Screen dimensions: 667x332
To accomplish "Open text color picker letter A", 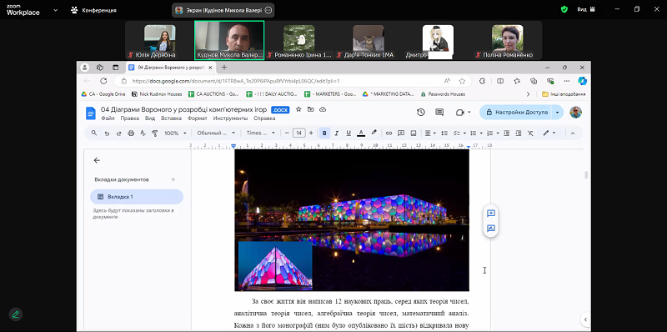I will pyautogui.click(x=361, y=133).
